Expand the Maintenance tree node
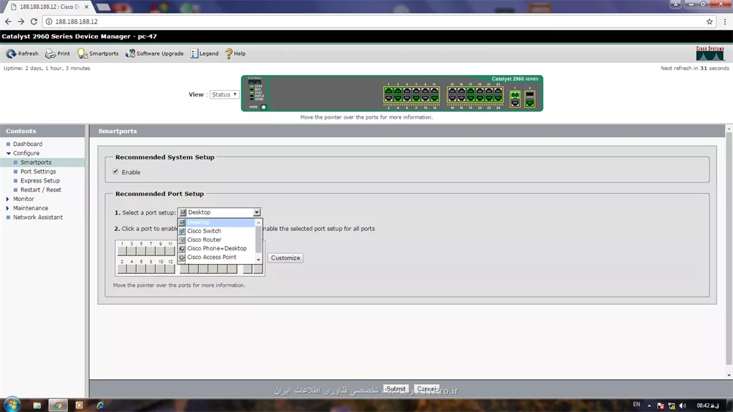The image size is (733, 412). tap(7, 208)
